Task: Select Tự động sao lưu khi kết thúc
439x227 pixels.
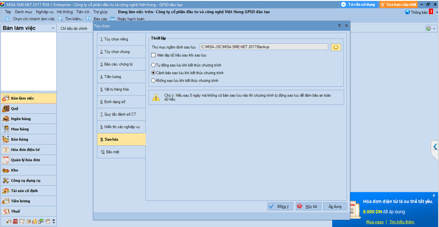Action: (x=153, y=65)
